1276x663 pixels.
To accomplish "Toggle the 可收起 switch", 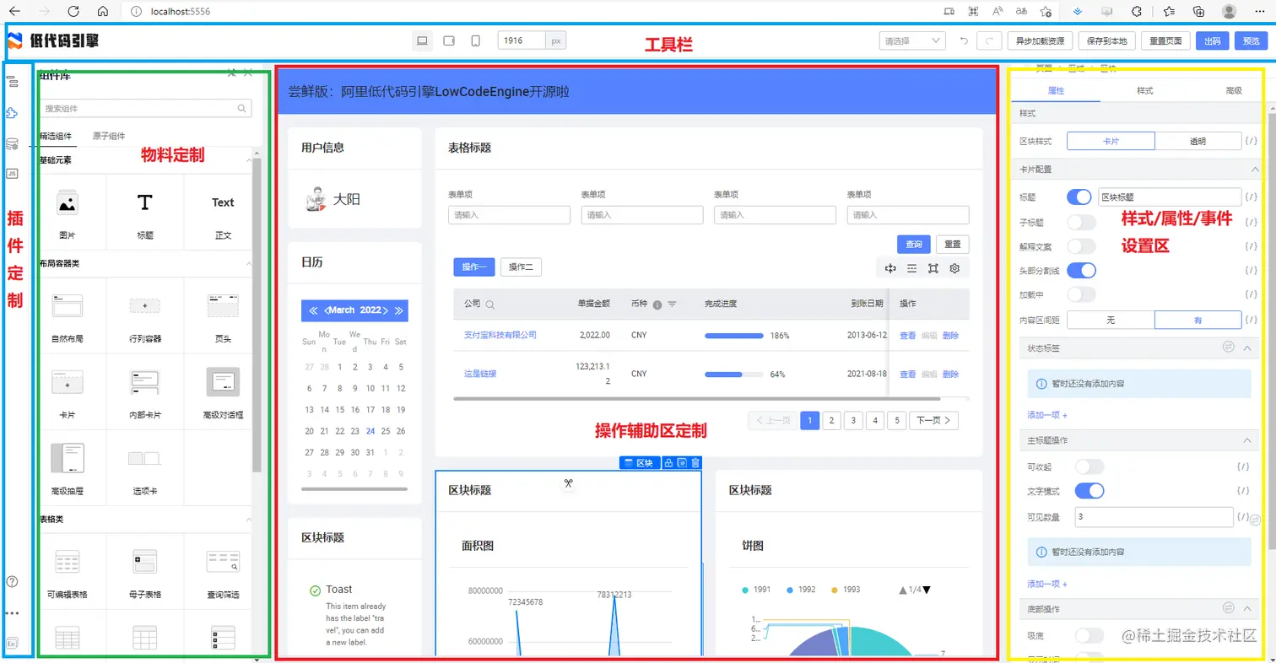I will tap(1089, 466).
